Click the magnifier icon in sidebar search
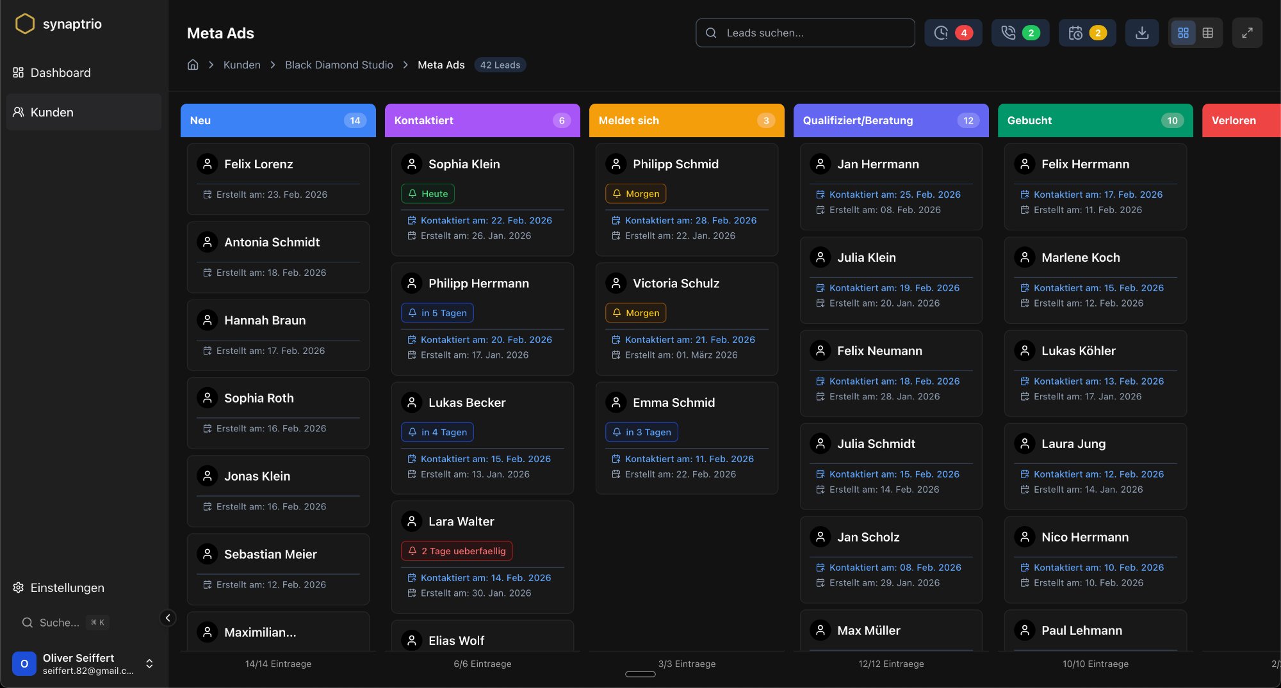This screenshot has height=688, width=1281. click(27, 622)
